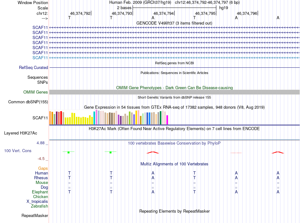Viewport: 300px width, 223px height.
Task: Click the -4.5 PhyloP lower scale value
Action: pyautogui.click(x=41, y=159)
